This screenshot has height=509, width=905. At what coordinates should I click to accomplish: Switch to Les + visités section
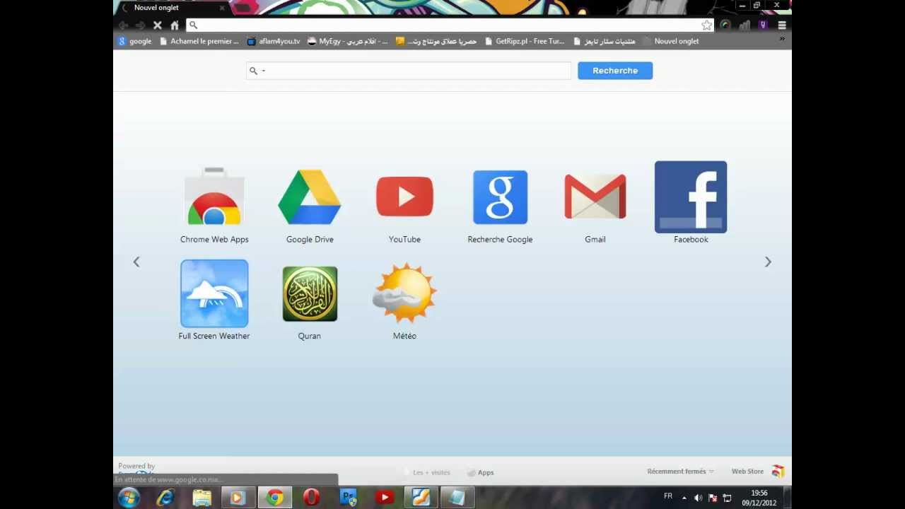click(x=428, y=472)
